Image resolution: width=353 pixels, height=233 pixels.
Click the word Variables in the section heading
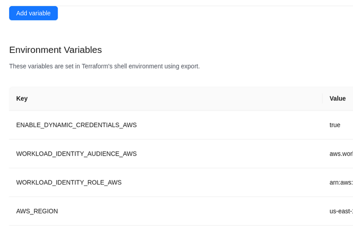[82, 50]
